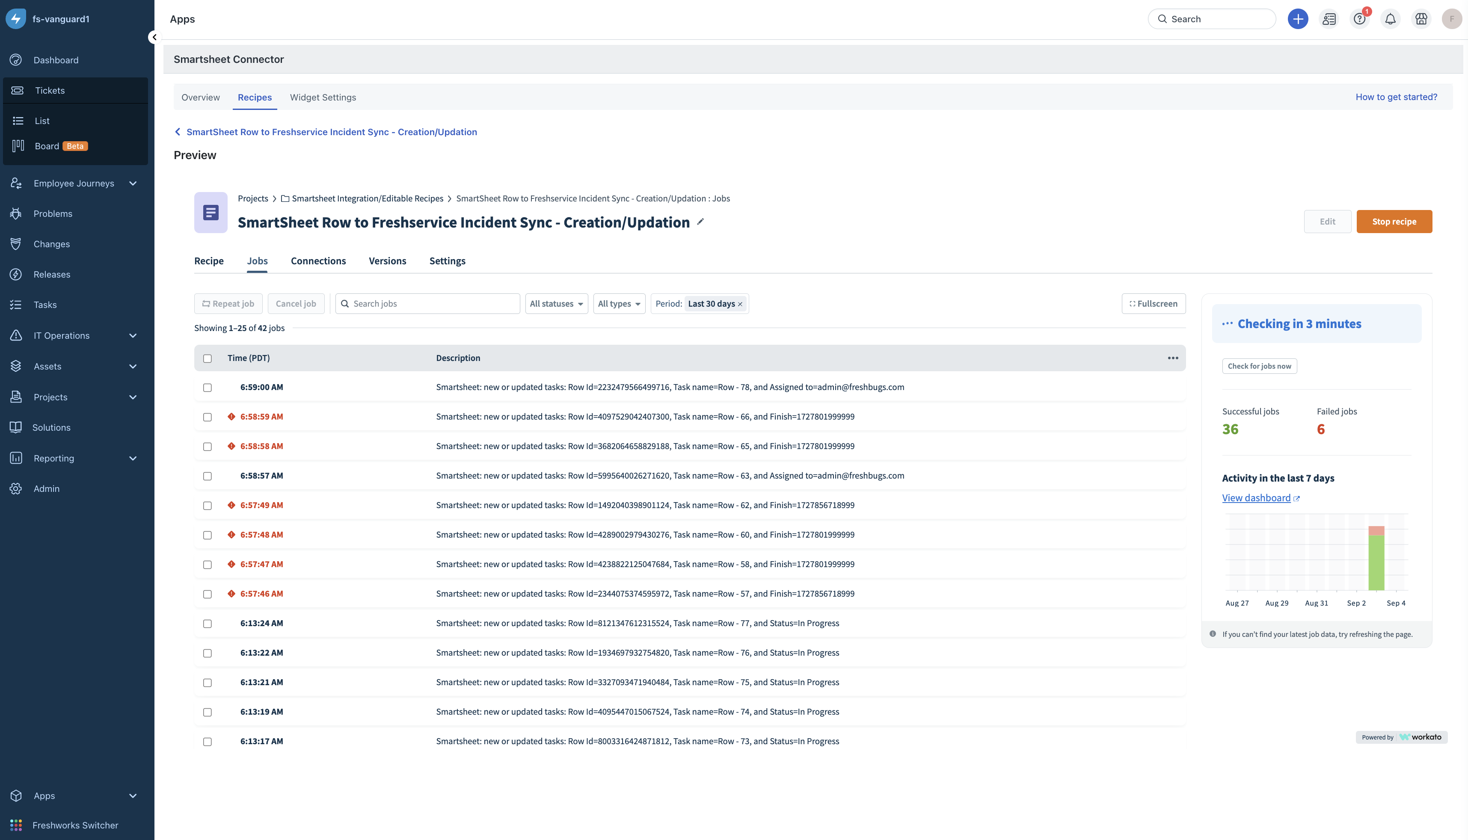Open the All statuses dropdown

click(x=556, y=304)
